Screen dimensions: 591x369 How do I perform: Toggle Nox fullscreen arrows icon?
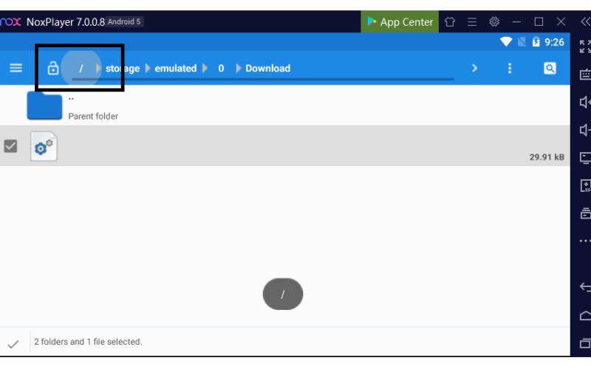click(x=585, y=46)
